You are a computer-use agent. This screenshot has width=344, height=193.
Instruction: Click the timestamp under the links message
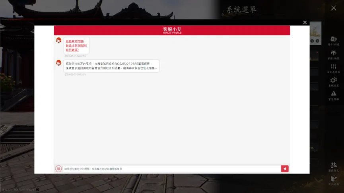point(75,56)
